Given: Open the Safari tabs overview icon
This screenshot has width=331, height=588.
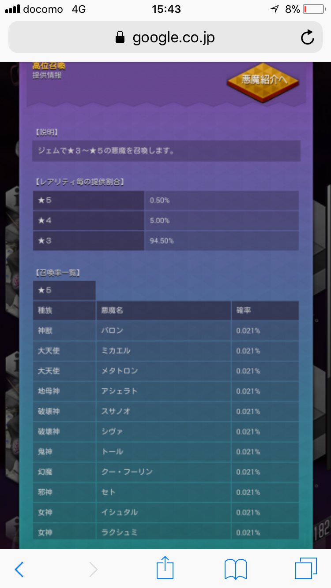Looking at the screenshot, I should pyautogui.click(x=305, y=569).
